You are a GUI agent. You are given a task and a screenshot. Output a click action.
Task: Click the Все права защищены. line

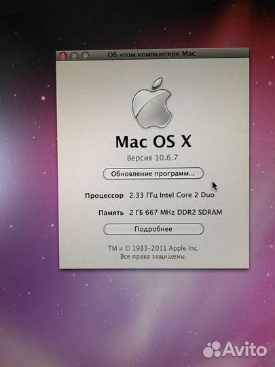tap(153, 256)
